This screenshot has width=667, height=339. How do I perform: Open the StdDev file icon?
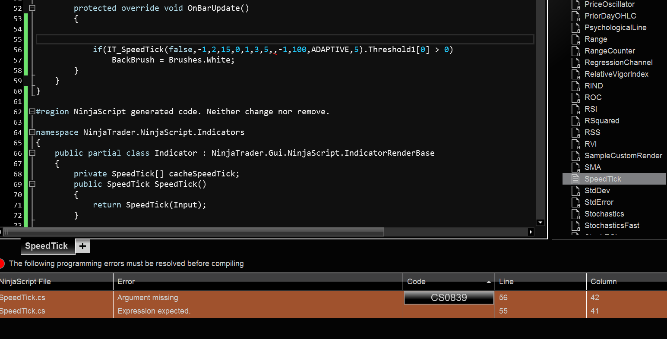click(x=575, y=191)
